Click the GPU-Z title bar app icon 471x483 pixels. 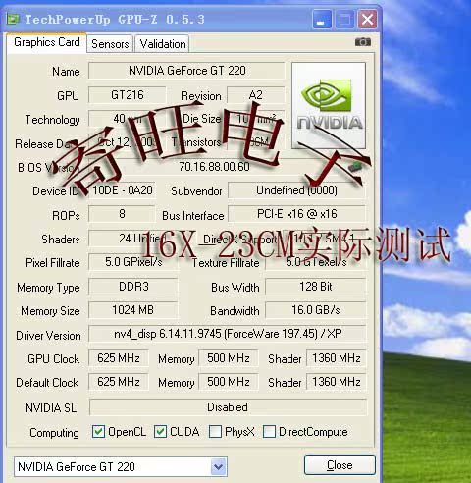click(13, 19)
